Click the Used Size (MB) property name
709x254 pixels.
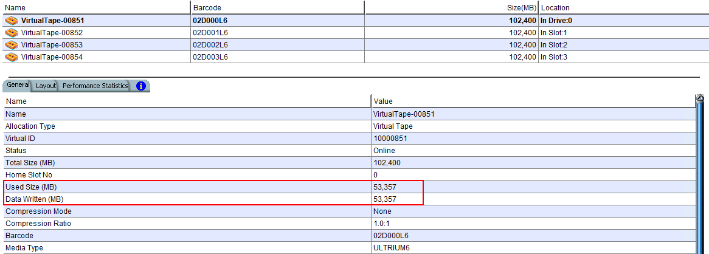31,187
